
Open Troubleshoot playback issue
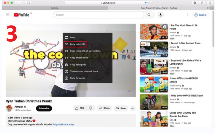point(88,71)
